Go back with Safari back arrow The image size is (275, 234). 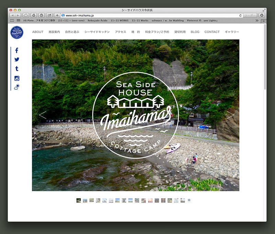pos(12,15)
